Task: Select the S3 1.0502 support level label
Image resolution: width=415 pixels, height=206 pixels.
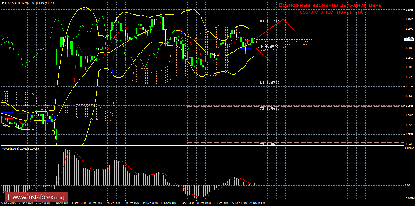Action: tap(269, 144)
